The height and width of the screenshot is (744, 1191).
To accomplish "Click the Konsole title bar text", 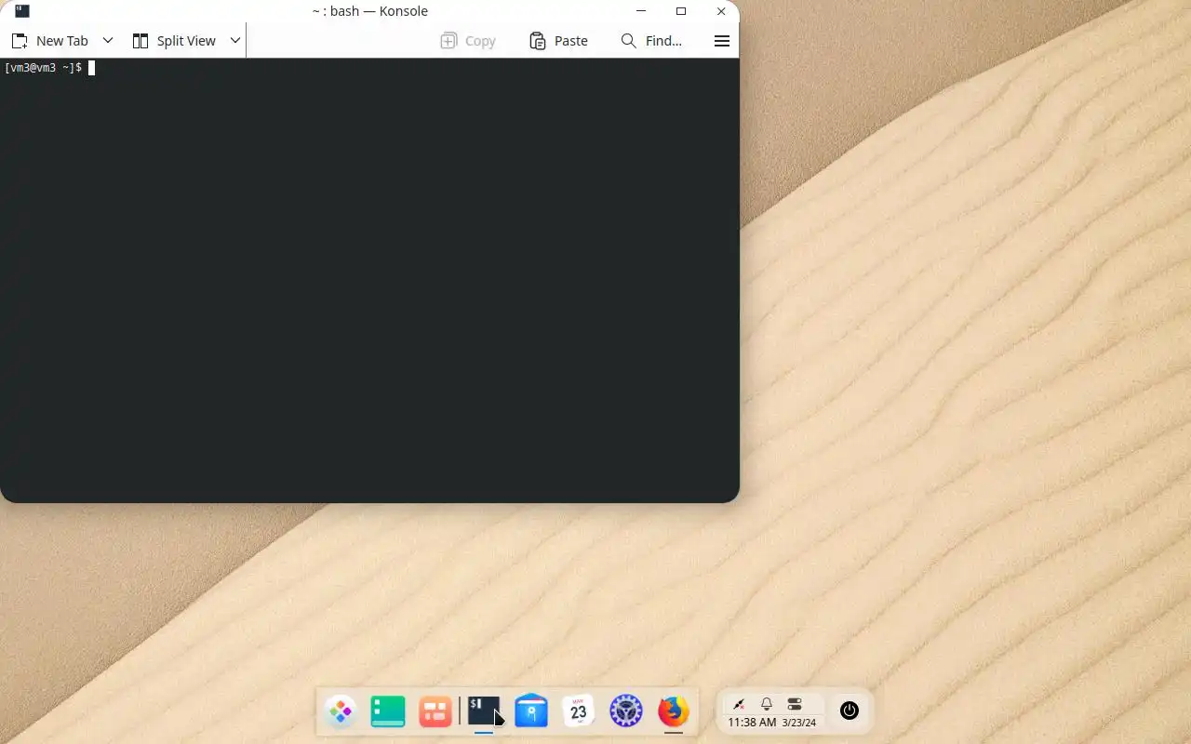I will [370, 11].
